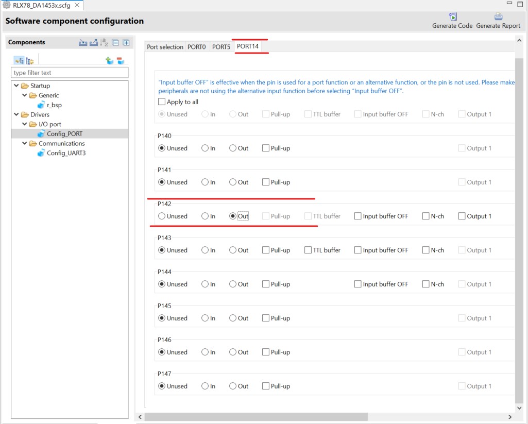Click the I/O port folder icon

[33, 124]
